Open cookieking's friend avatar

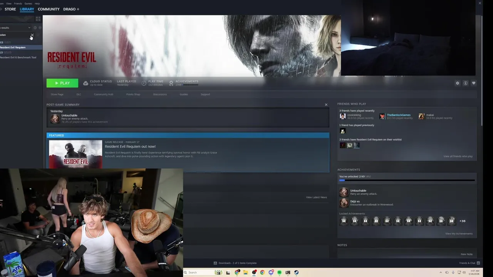pyautogui.click(x=342, y=116)
